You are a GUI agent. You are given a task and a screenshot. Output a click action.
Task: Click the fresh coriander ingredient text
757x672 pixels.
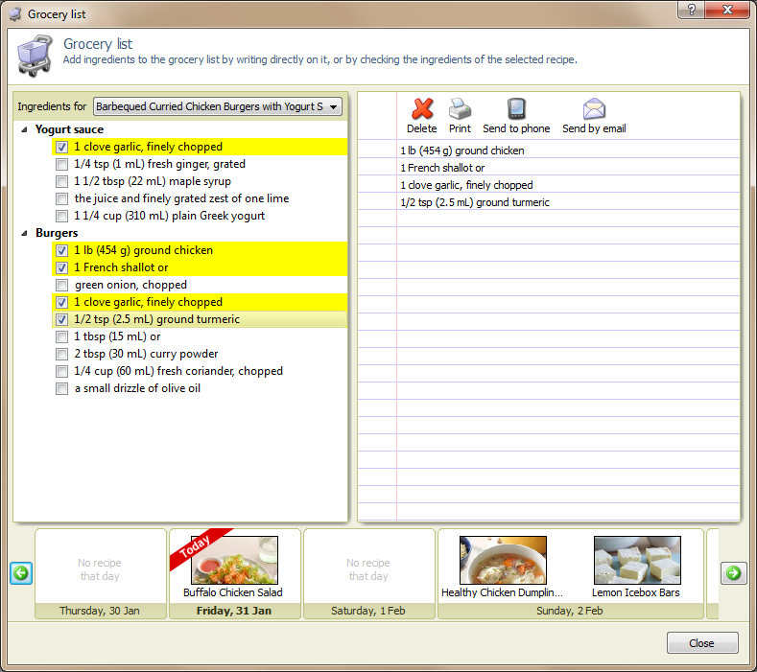(x=178, y=371)
